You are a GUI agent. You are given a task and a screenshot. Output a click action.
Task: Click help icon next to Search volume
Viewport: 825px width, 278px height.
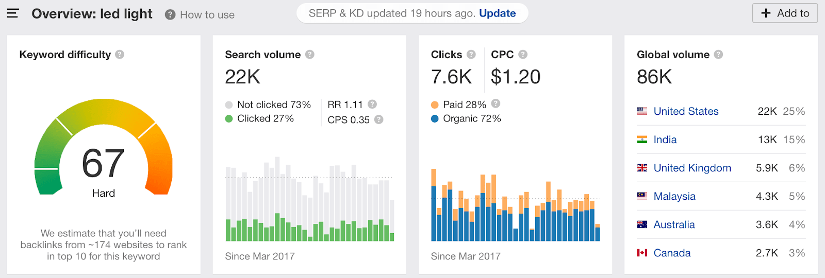click(310, 54)
